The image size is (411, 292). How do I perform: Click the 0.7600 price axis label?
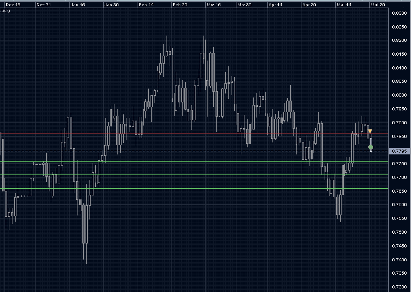tap(399, 205)
